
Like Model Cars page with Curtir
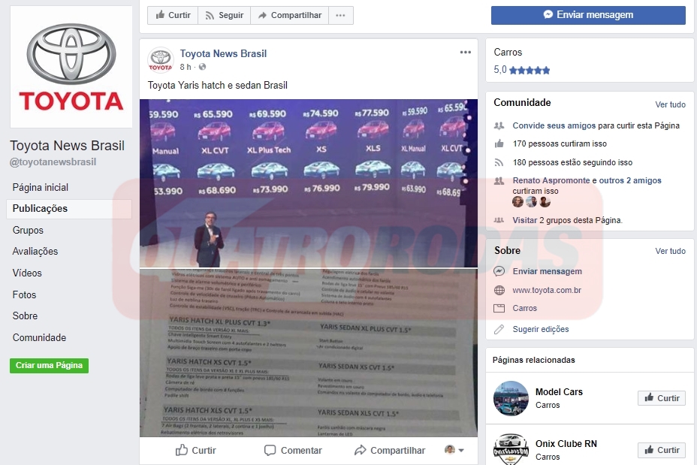click(662, 398)
